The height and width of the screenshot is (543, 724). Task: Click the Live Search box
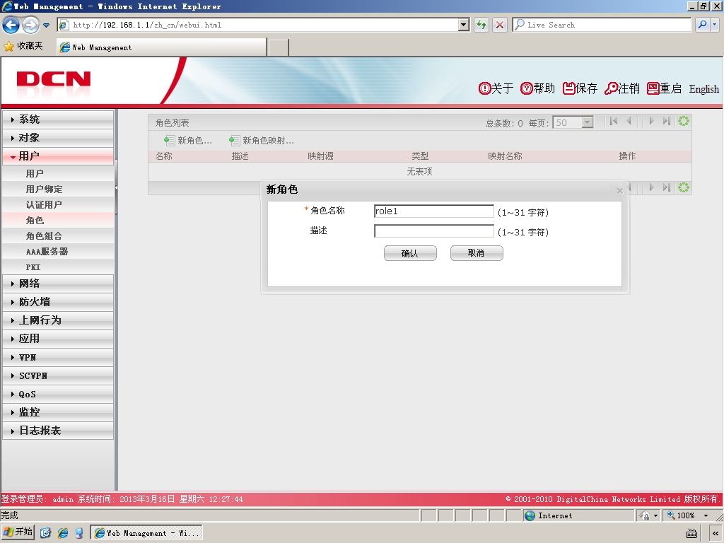click(602, 25)
